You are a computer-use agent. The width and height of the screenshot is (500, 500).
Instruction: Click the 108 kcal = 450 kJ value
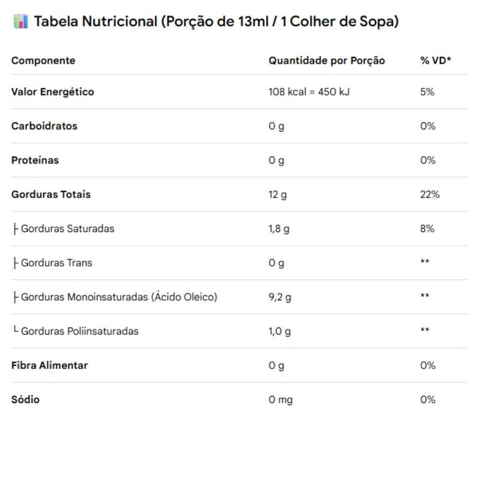point(309,92)
